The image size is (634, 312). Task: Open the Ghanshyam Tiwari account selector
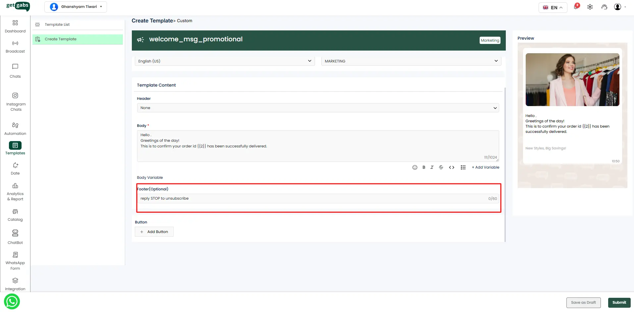(x=76, y=7)
